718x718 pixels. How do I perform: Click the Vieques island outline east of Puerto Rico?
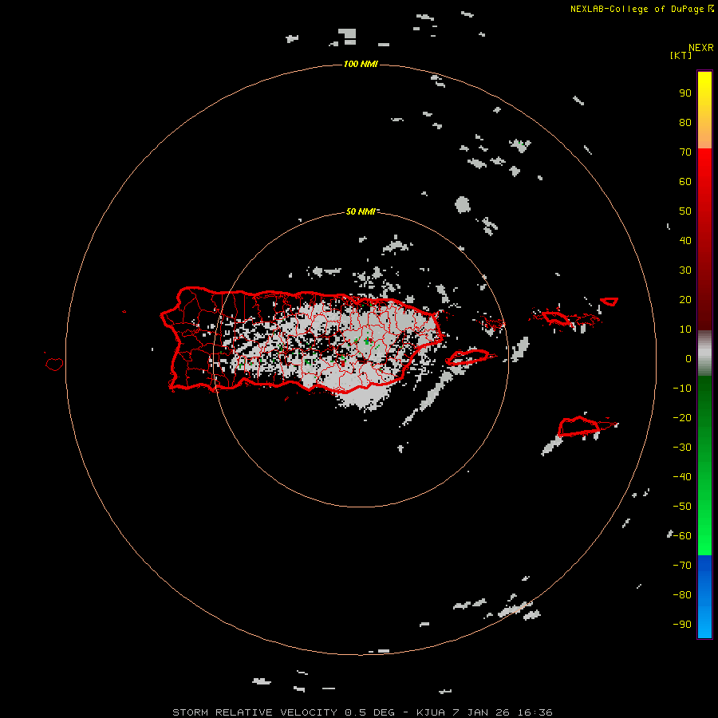coord(468,357)
